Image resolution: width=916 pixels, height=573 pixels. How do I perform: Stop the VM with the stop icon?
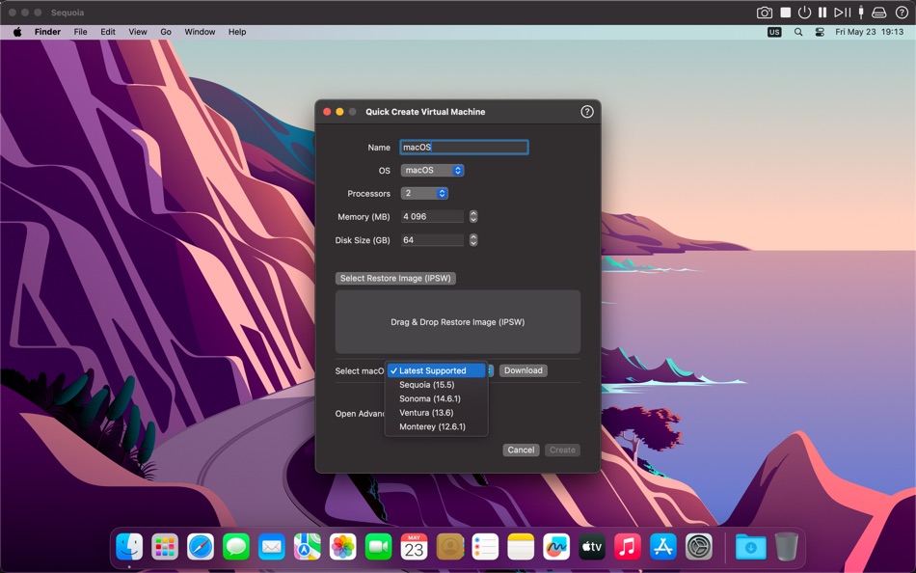pos(785,12)
